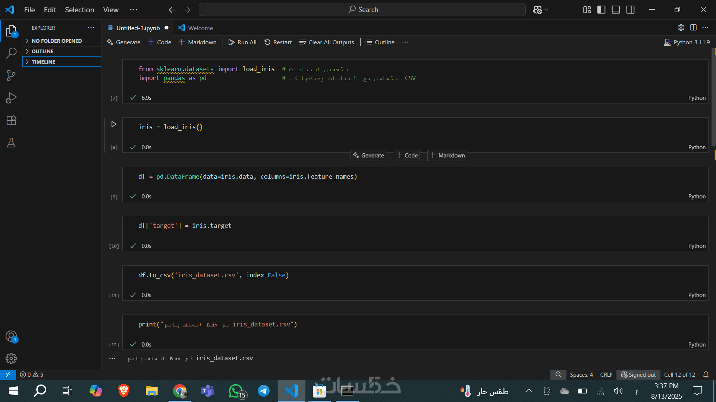Open the Testing flask view
The image size is (716, 402).
[11, 143]
